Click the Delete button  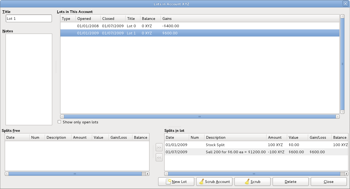(x=290, y=182)
